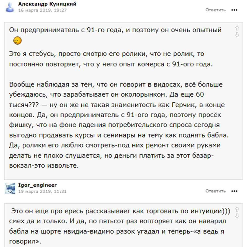Click paragraph starting with 'Вообще наблюдая'
The width and height of the screenshot is (243, 247).
click(x=119, y=125)
